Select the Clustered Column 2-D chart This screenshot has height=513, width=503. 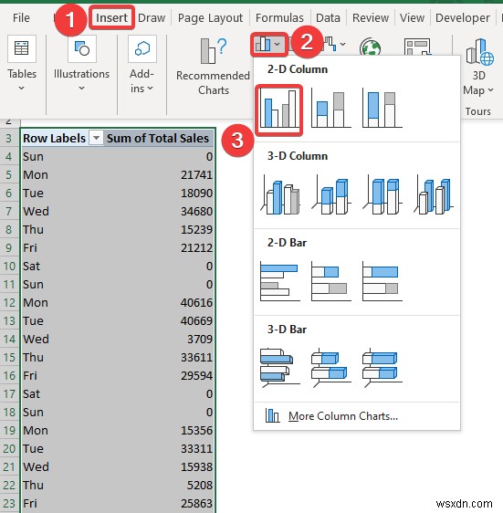[x=279, y=110]
